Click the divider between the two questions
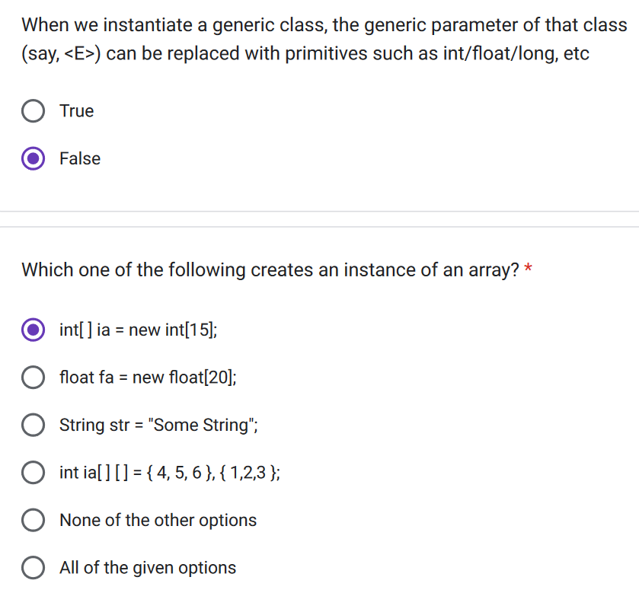639x593 pixels. point(319,218)
